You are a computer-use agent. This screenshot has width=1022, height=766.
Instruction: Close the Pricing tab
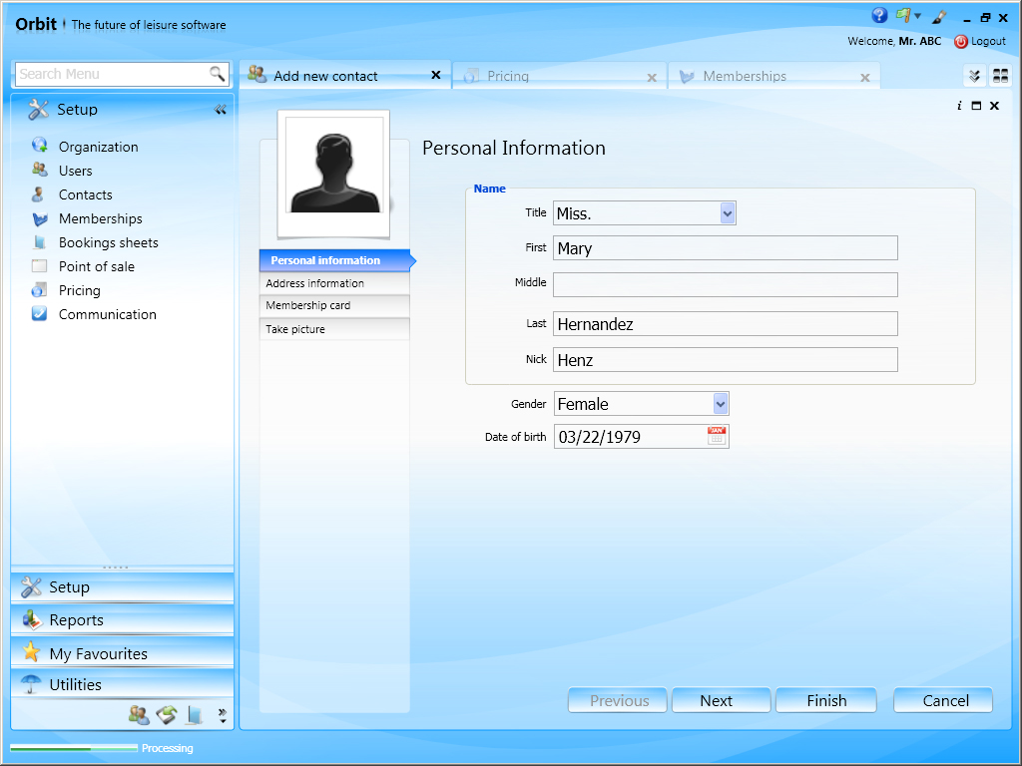pyautogui.click(x=652, y=78)
